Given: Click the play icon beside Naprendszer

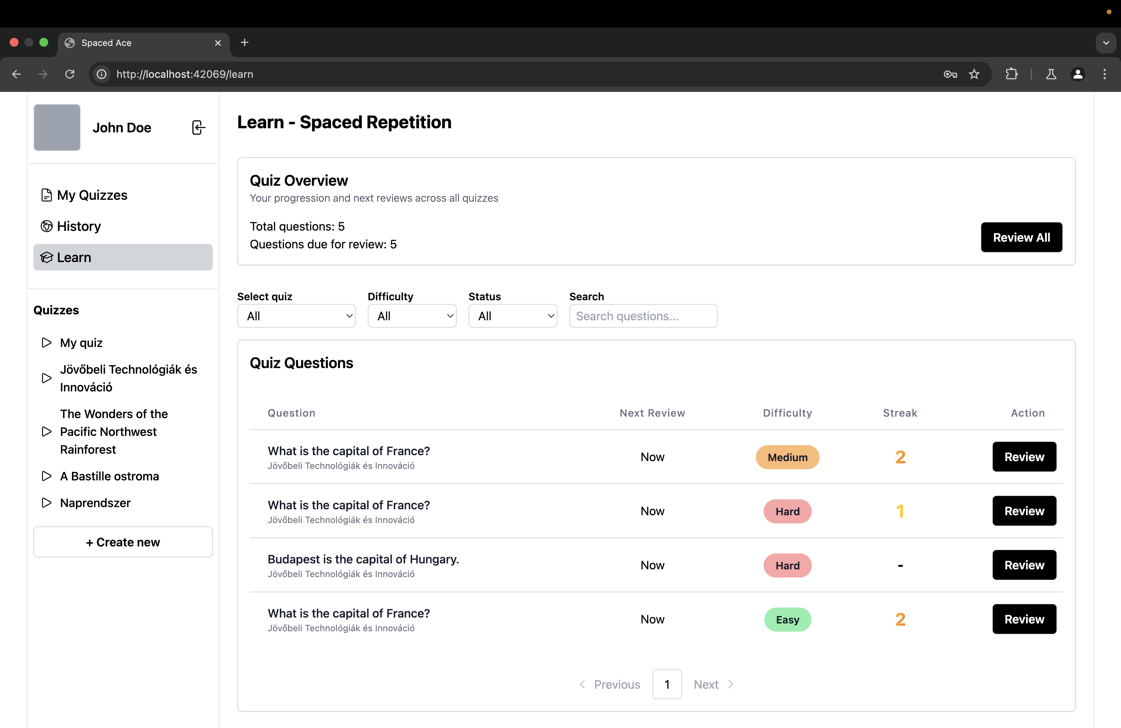Looking at the screenshot, I should pyautogui.click(x=46, y=502).
